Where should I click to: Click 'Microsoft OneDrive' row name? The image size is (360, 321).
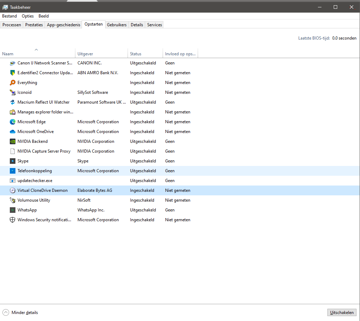click(x=36, y=132)
